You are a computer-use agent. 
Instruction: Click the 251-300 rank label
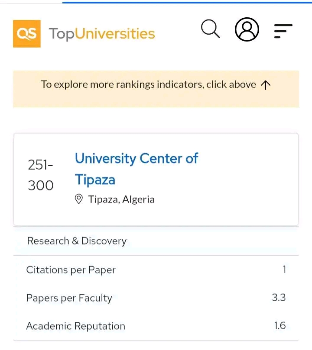pos(41,175)
